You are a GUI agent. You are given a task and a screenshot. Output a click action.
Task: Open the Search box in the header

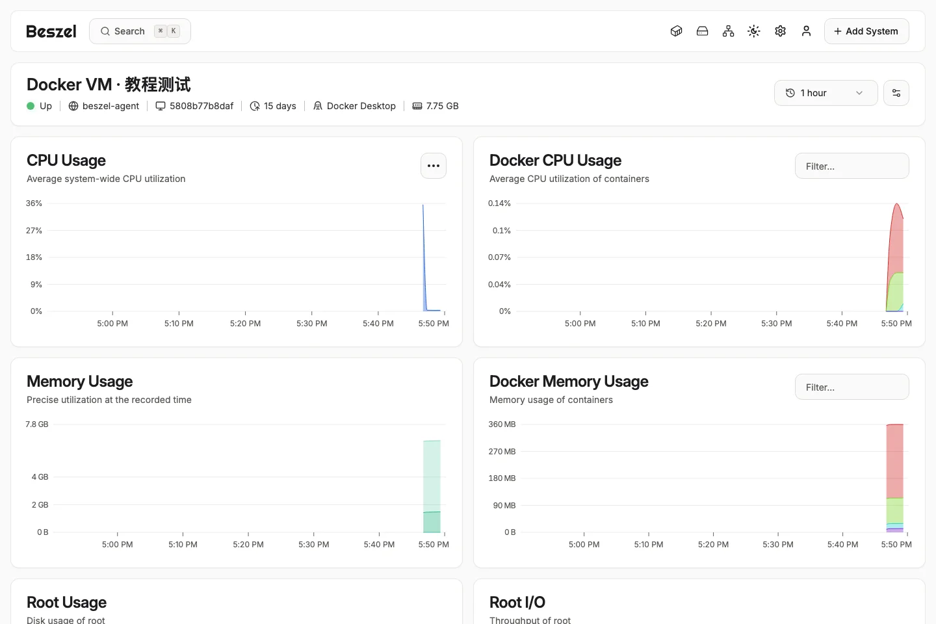pyautogui.click(x=140, y=31)
